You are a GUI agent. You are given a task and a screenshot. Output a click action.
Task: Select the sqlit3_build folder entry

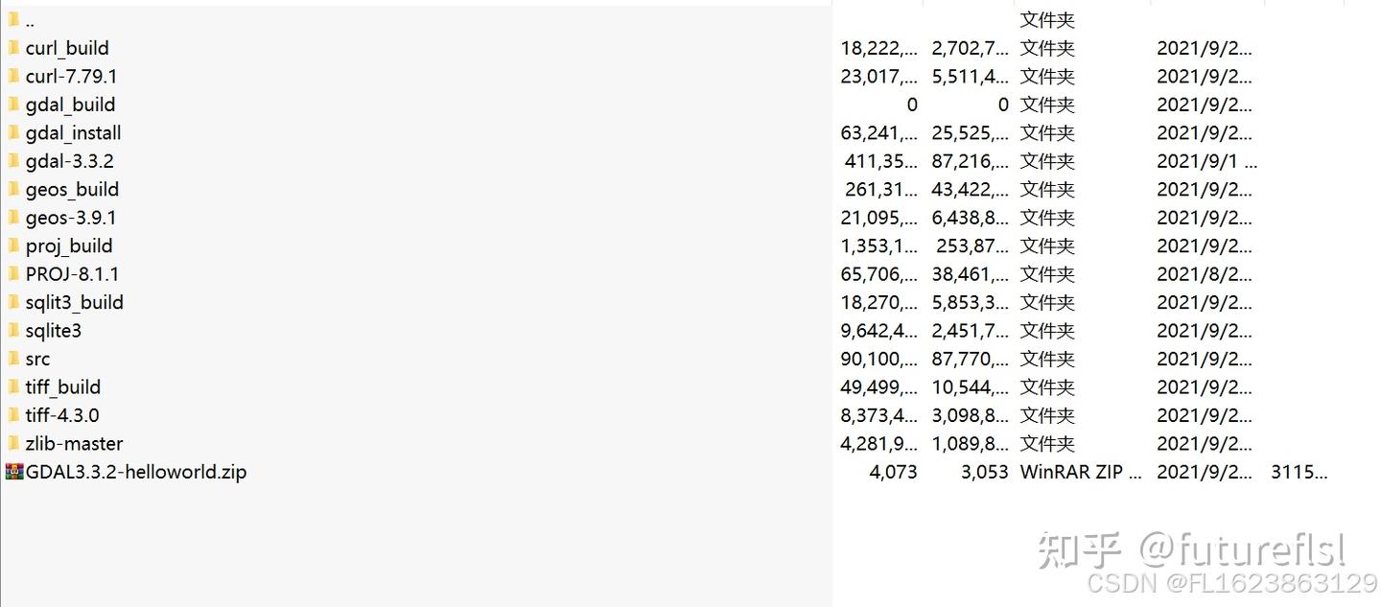tap(74, 303)
